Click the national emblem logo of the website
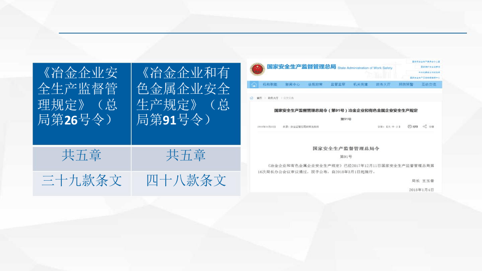The image size is (482, 271). point(257,69)
